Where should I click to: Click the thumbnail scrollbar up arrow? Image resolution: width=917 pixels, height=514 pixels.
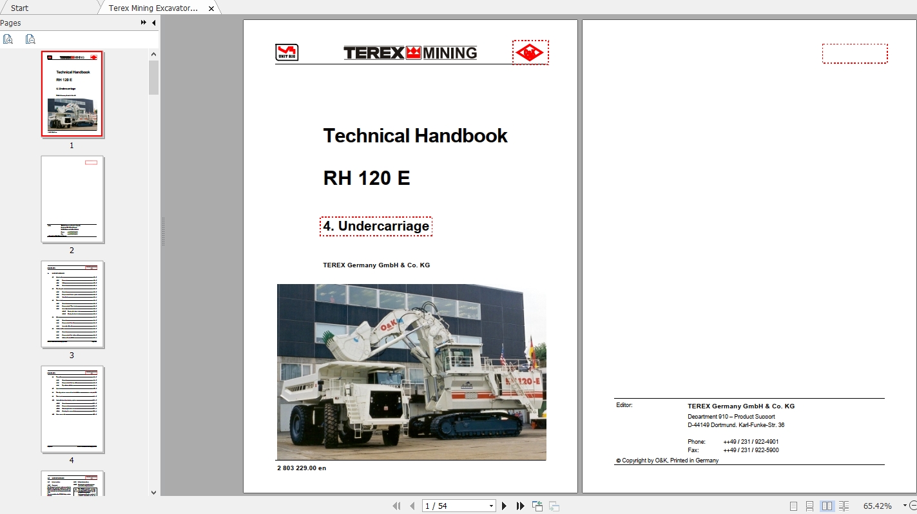pyautogui.click(x=153, y=55)
